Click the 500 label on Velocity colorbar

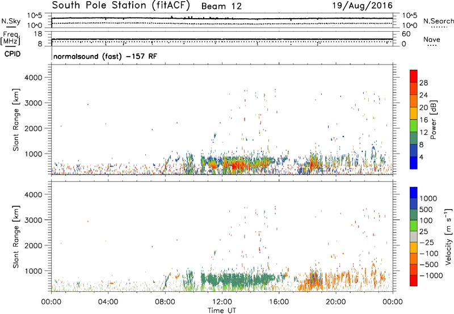tap(426, 210)
